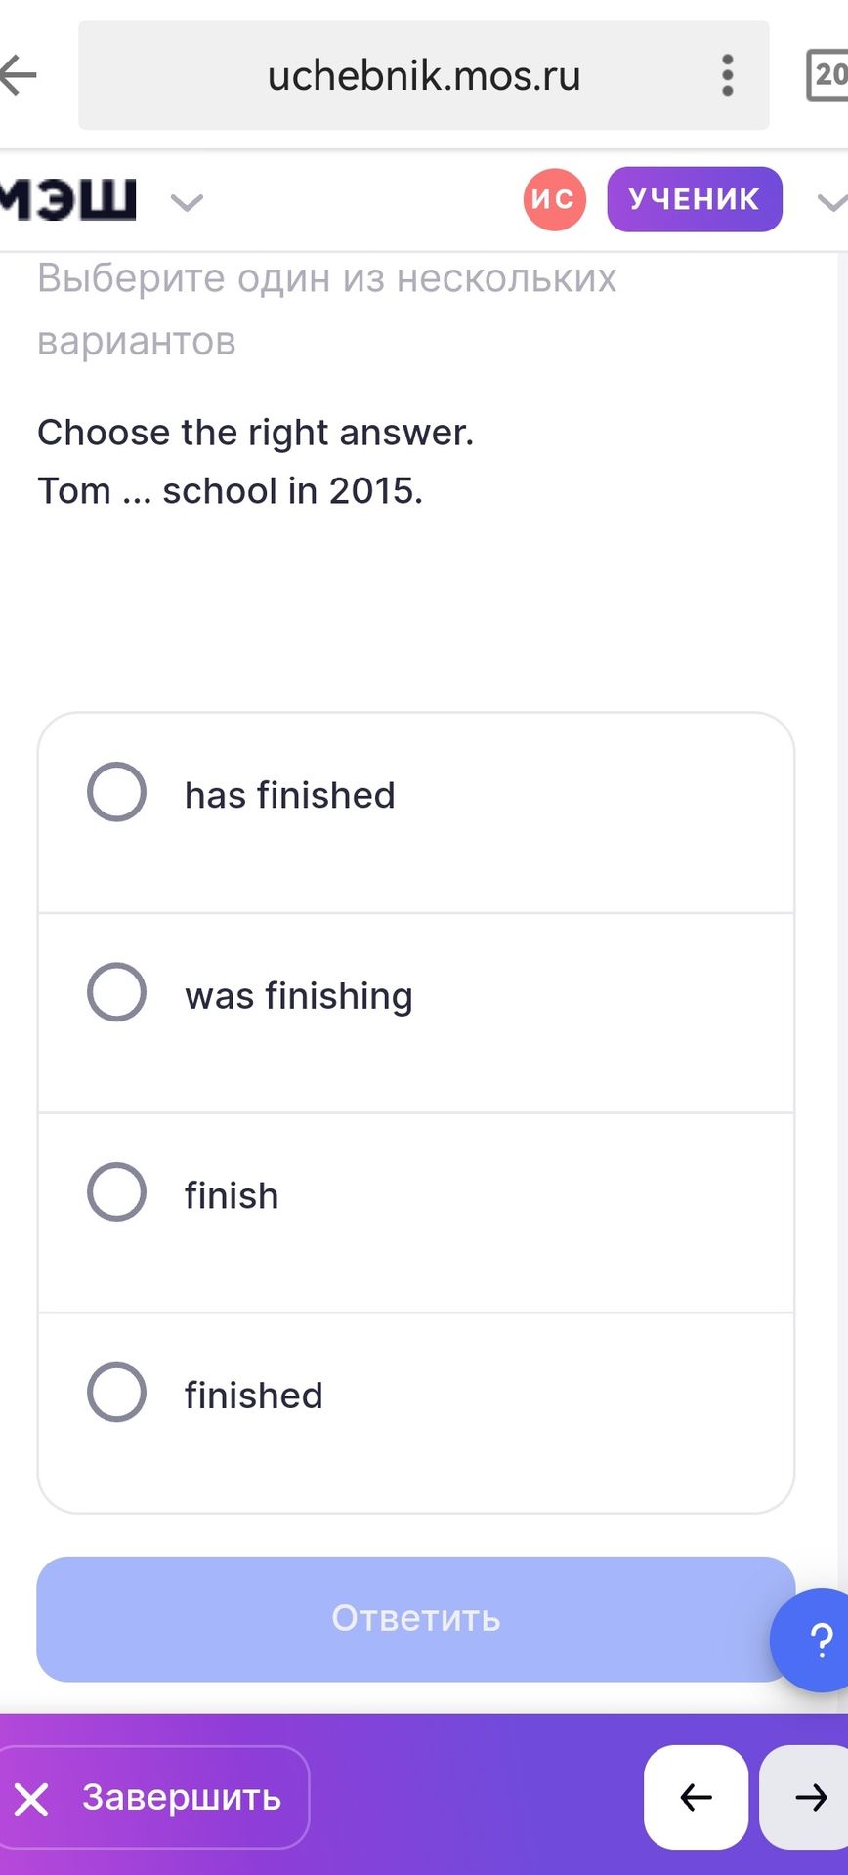Click the Завершить button

[x=152, y=1797]
